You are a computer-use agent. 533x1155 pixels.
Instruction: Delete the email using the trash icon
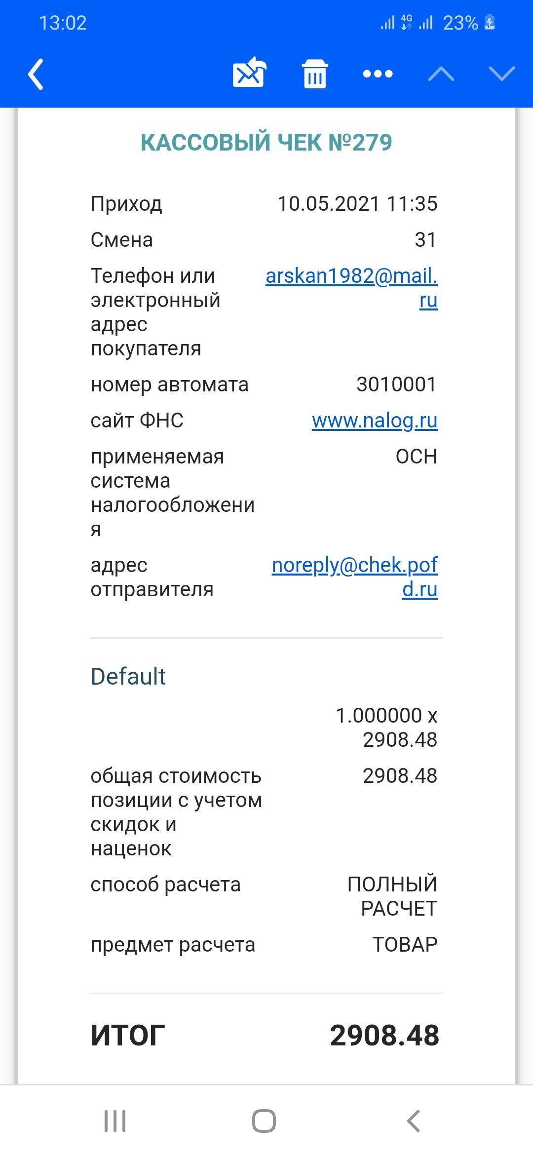click(x=315, y=74)
